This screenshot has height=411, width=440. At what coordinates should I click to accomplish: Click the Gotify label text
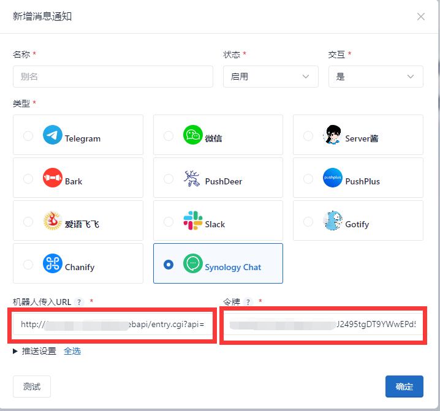357,224
